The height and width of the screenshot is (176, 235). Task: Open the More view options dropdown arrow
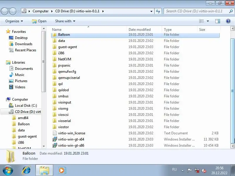[x=208, y=21]
